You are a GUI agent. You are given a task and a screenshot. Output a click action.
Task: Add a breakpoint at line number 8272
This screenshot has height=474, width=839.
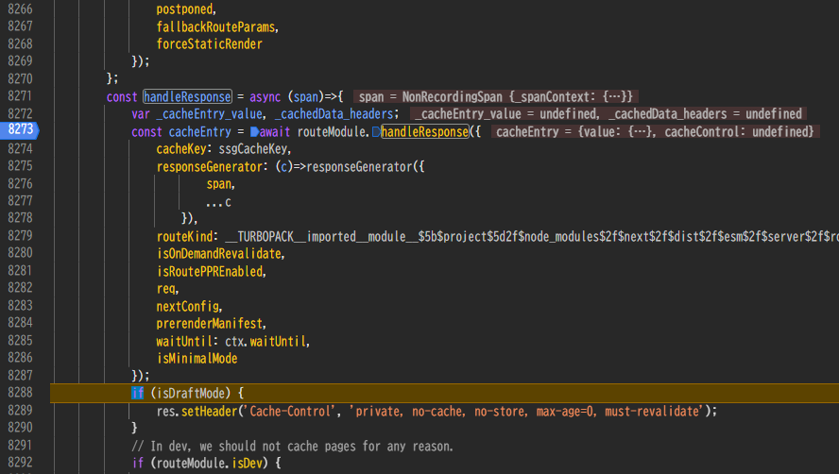click(x=20, y=114)
